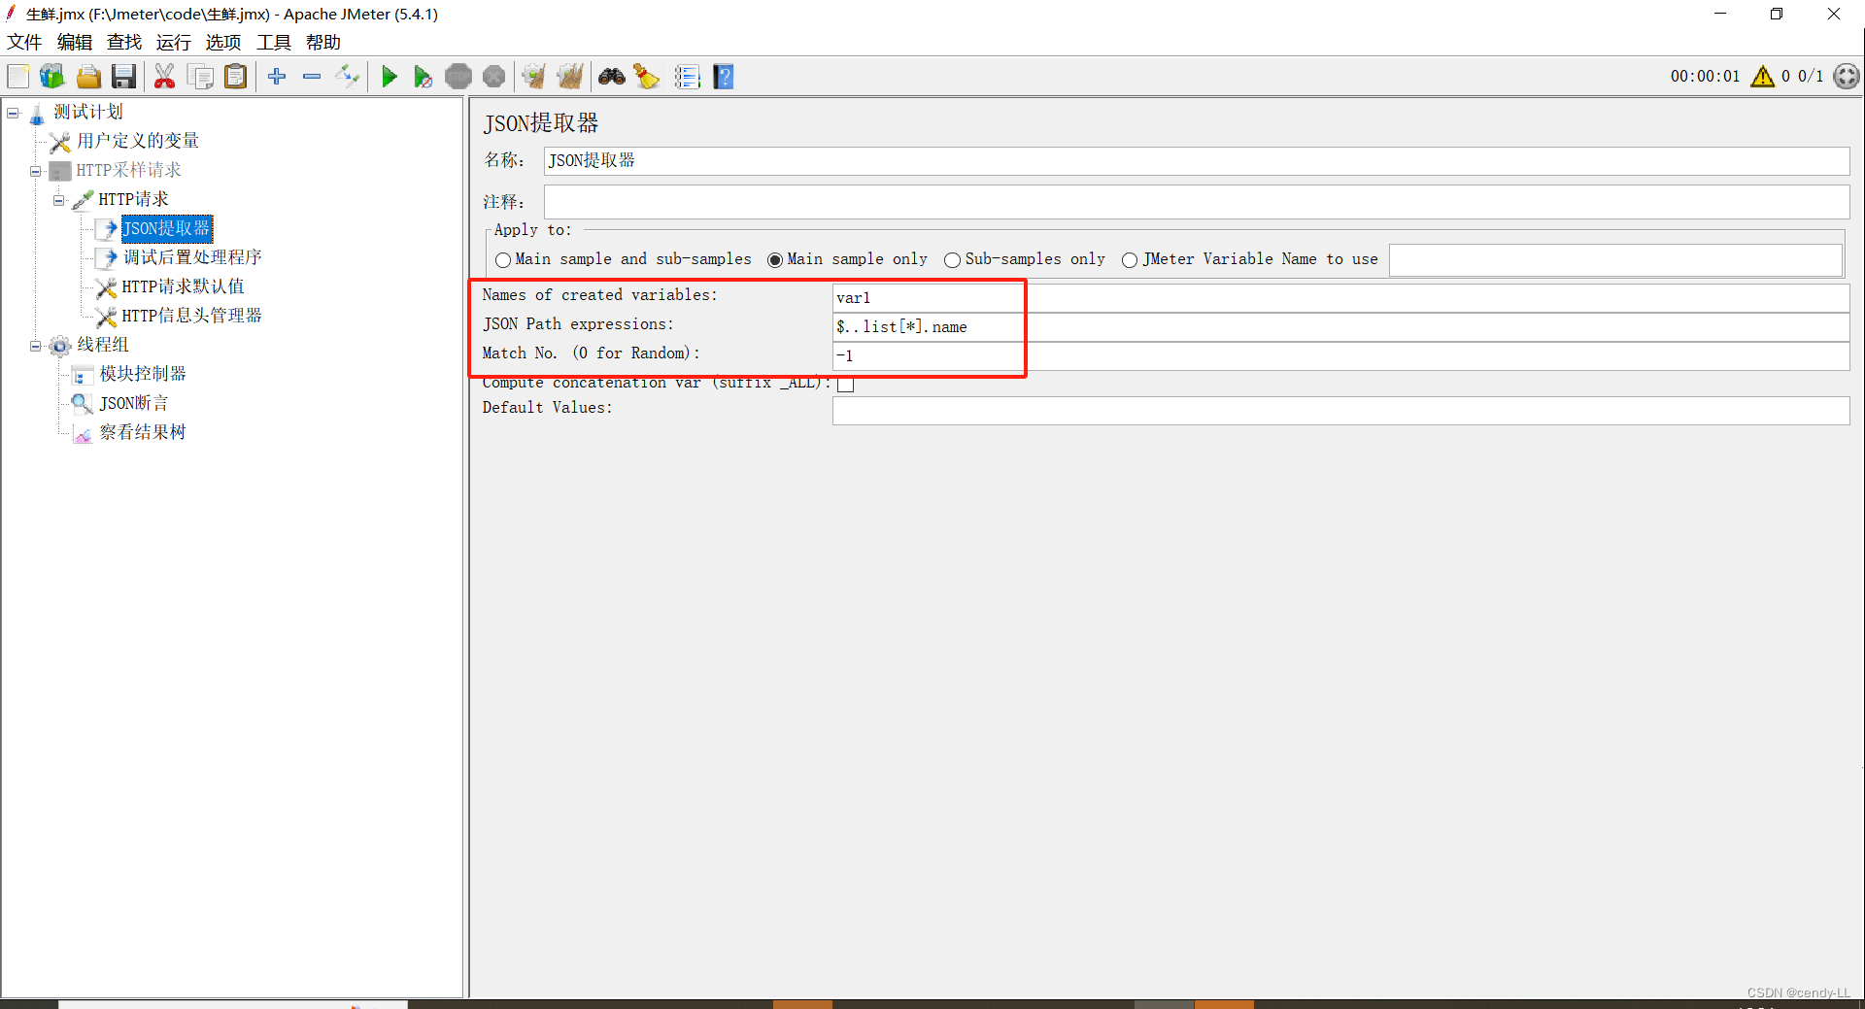Collapse the 线程组 tree node
This screenshot has height=1009, width=1865.
coord(35,346)
